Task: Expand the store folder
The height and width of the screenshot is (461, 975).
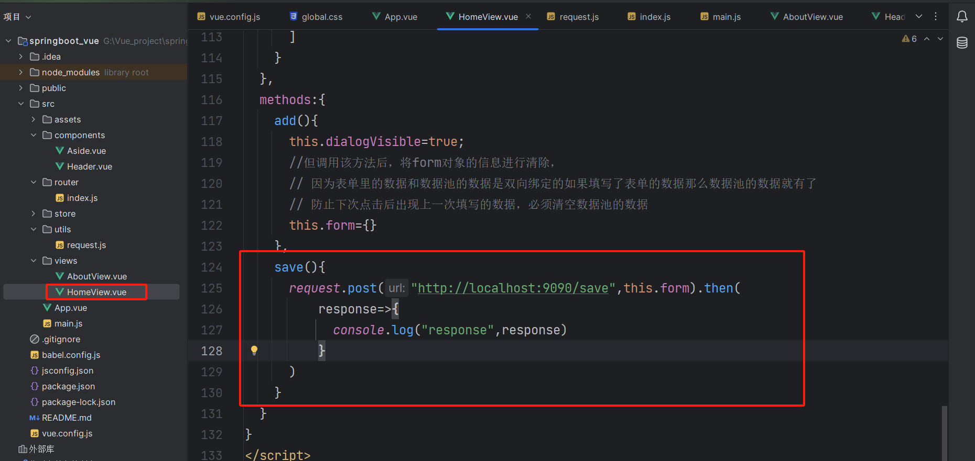Action: point(34,213)
